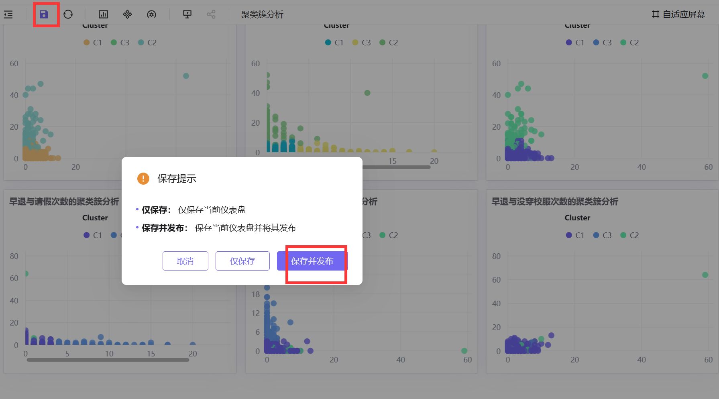Viewport: 719px width, 399px height.
Task: Click the refresh icon in toolbar
Action: click(68, 14)
